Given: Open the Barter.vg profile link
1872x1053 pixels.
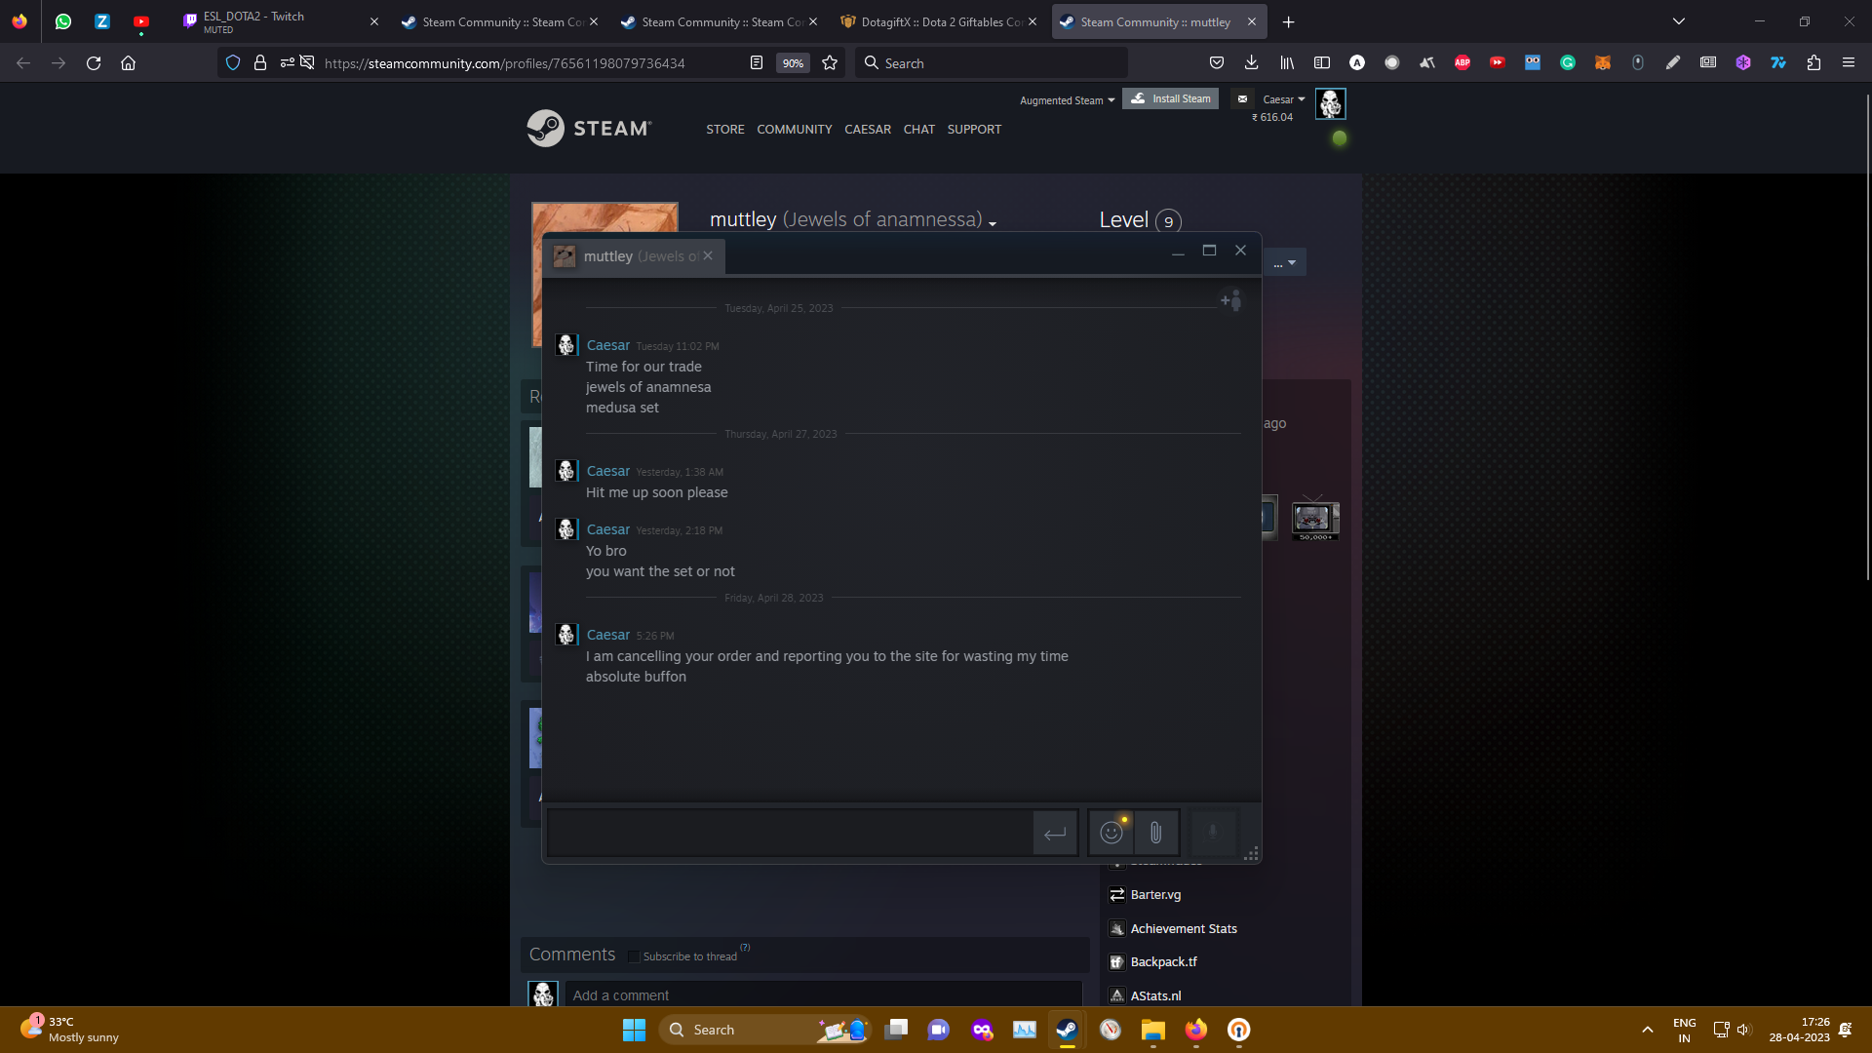Looking at the screenshot, I should [1154, 895].
